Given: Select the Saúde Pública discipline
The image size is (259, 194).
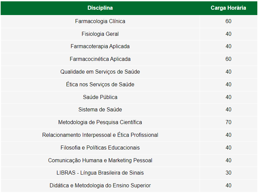Looking at the screenshot, I should 100,97.
